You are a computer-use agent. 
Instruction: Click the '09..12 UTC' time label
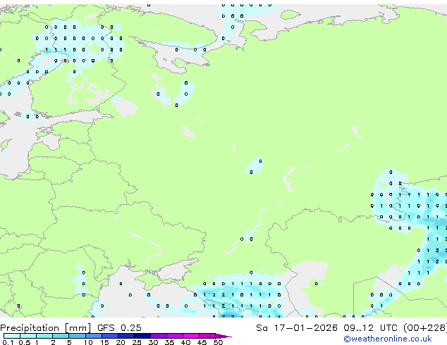click(x=370, y=328)
